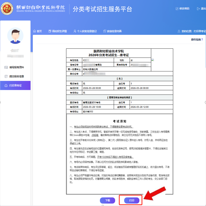Screen dimensions: 206x206
Task: Click the college logo emblem
Action: 7,9
